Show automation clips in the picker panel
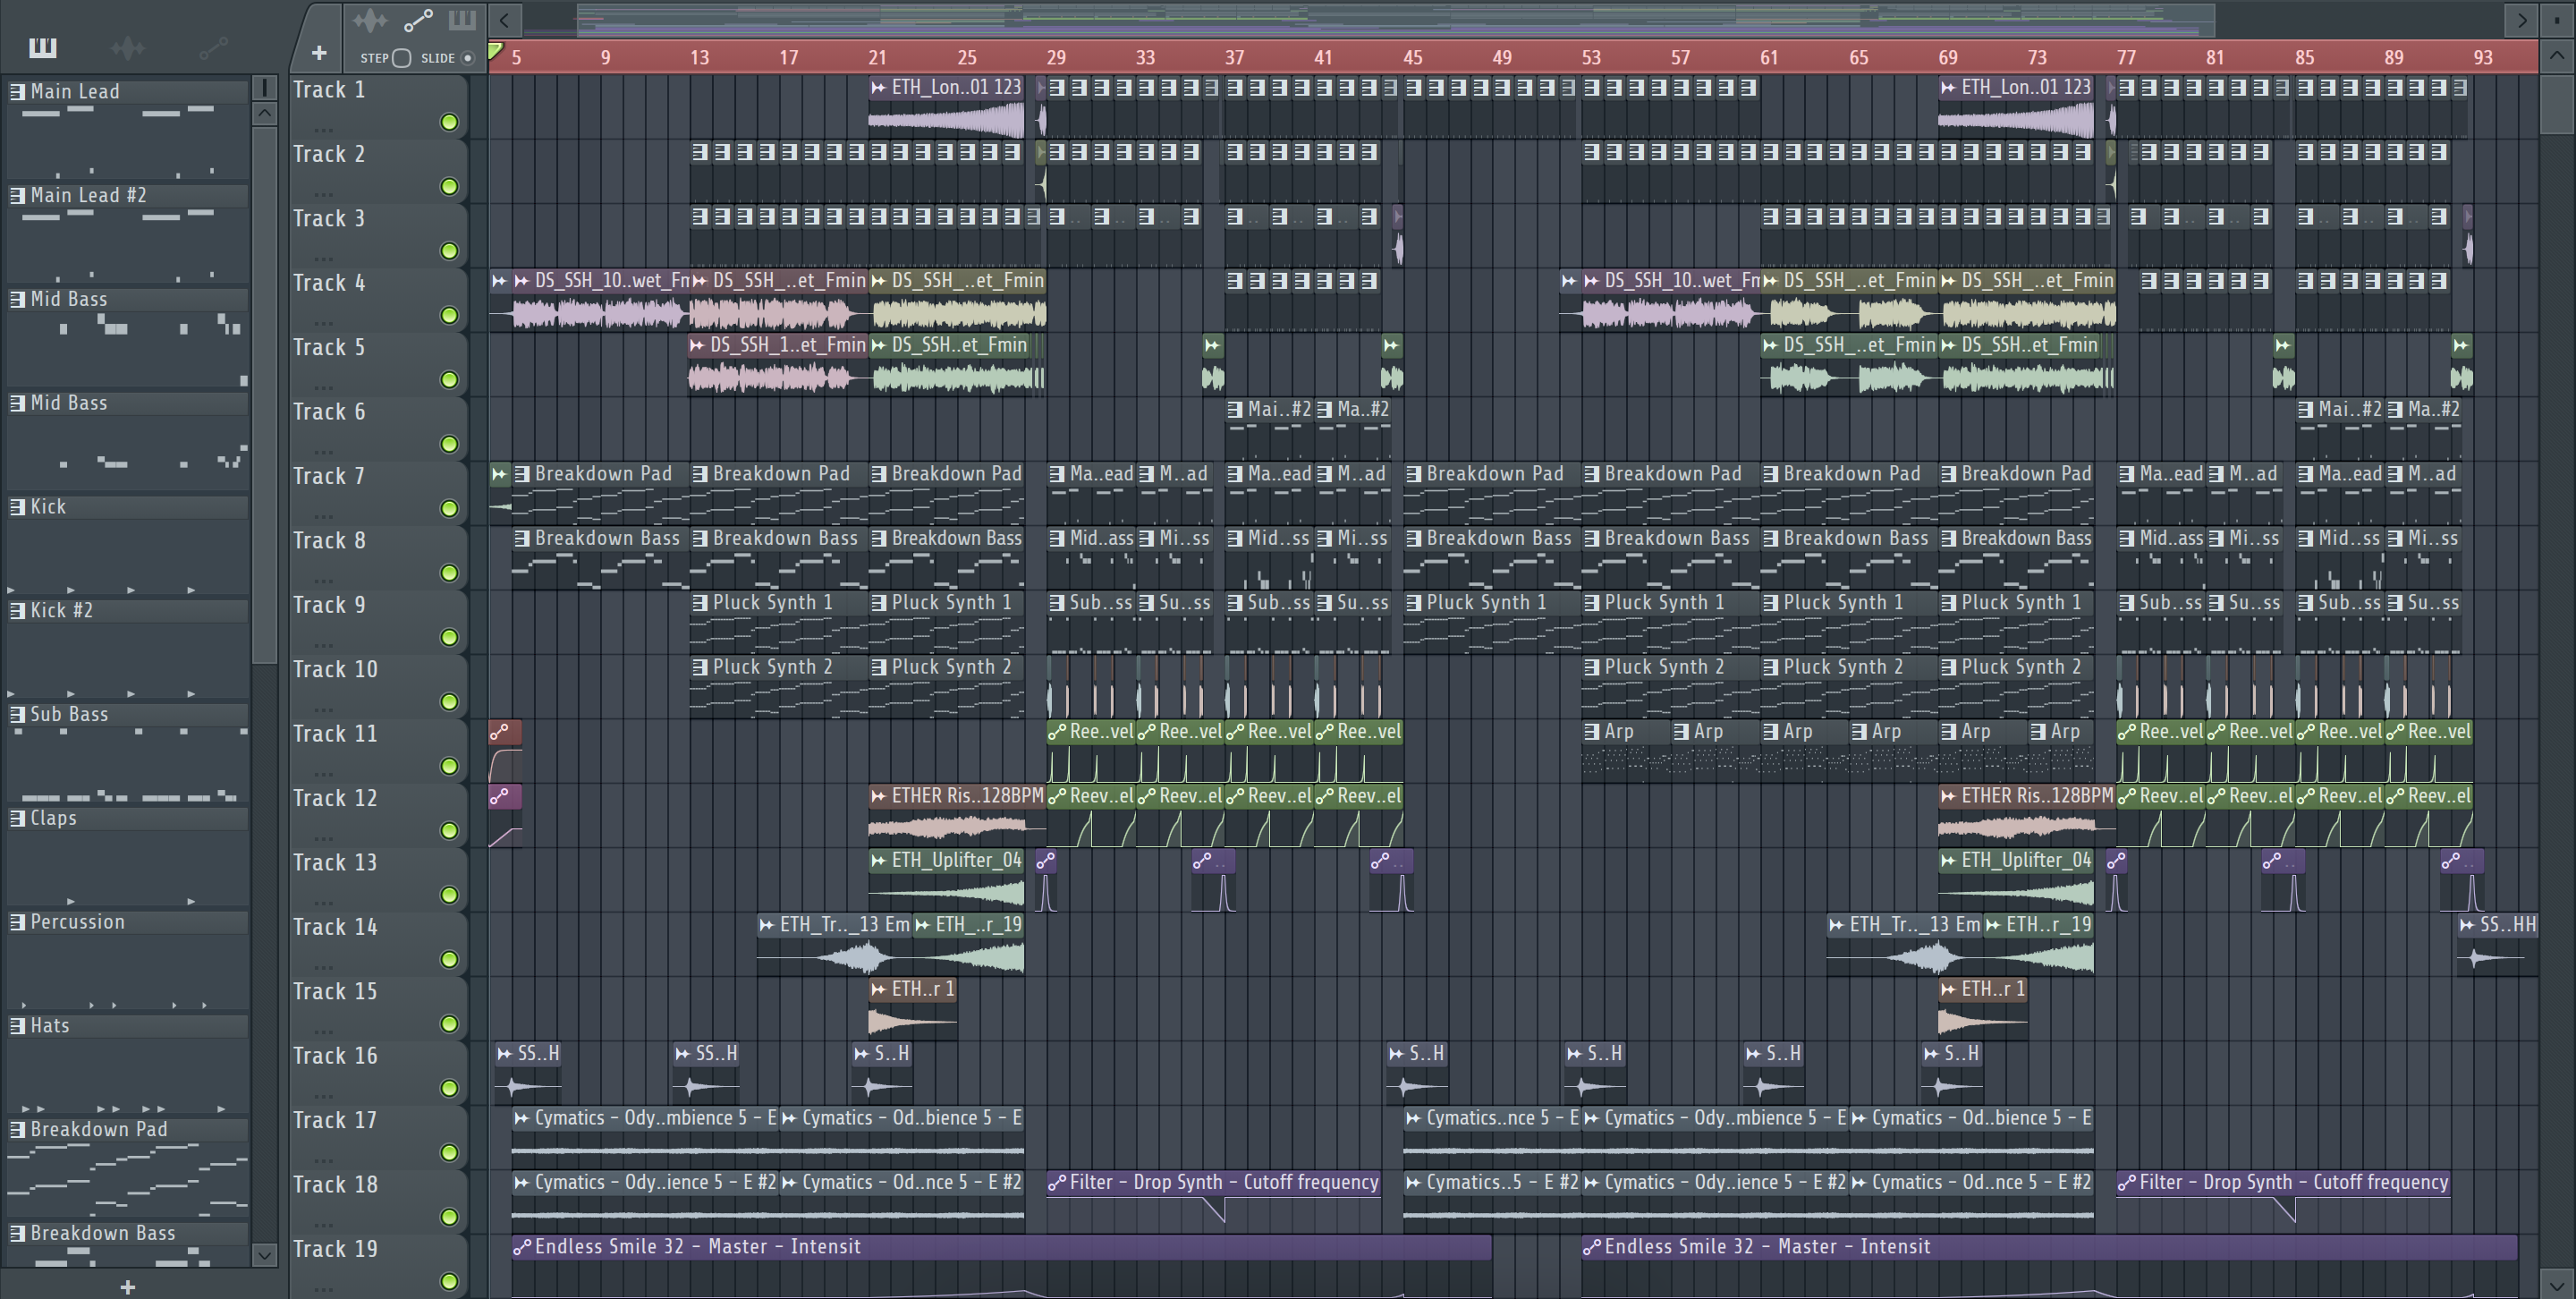The height and width of the screenshot is (1299, 2576). (213, 47)
